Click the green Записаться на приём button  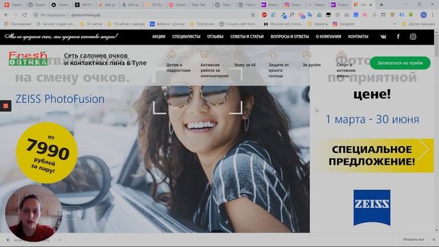[400, 63]
